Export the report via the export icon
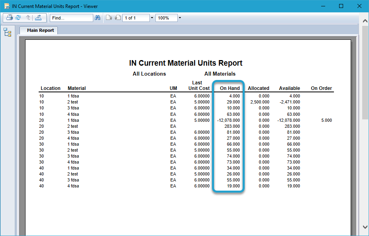The image size is (369, 236). tap(38, 18)
